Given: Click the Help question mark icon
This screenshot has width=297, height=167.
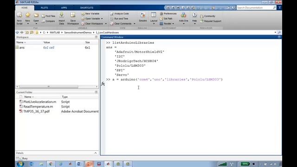Looking at the screenshot, I should pos(194,15).
